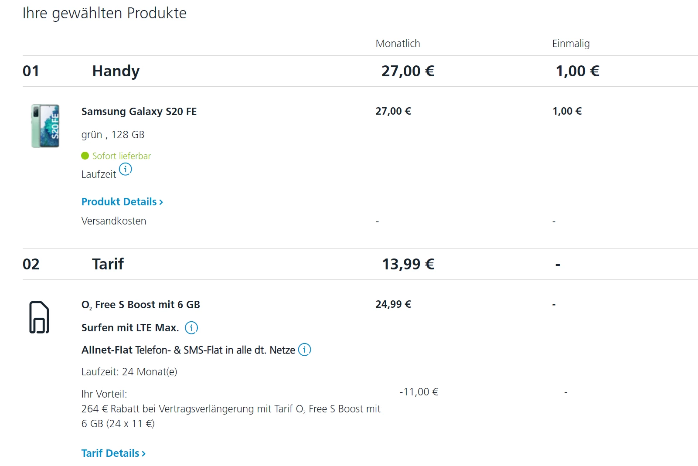698x466 pixels.
Task: Open the Produkt Details link
Action: click(119, 202)
